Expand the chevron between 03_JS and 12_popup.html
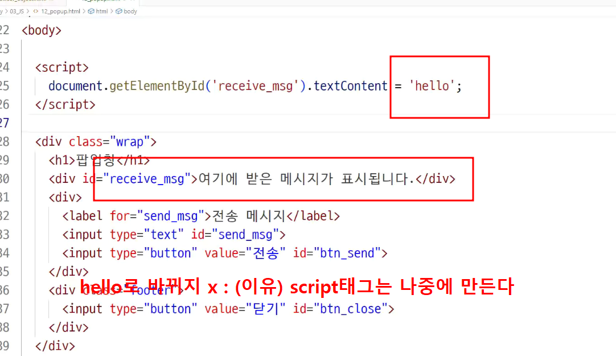The width and height of the screenshot is (616, 356). coord(28,11)
